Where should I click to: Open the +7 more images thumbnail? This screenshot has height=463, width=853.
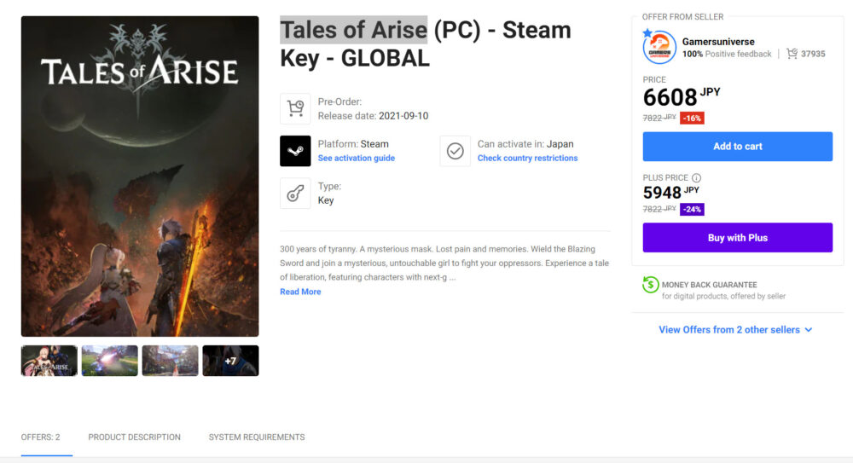230,361
